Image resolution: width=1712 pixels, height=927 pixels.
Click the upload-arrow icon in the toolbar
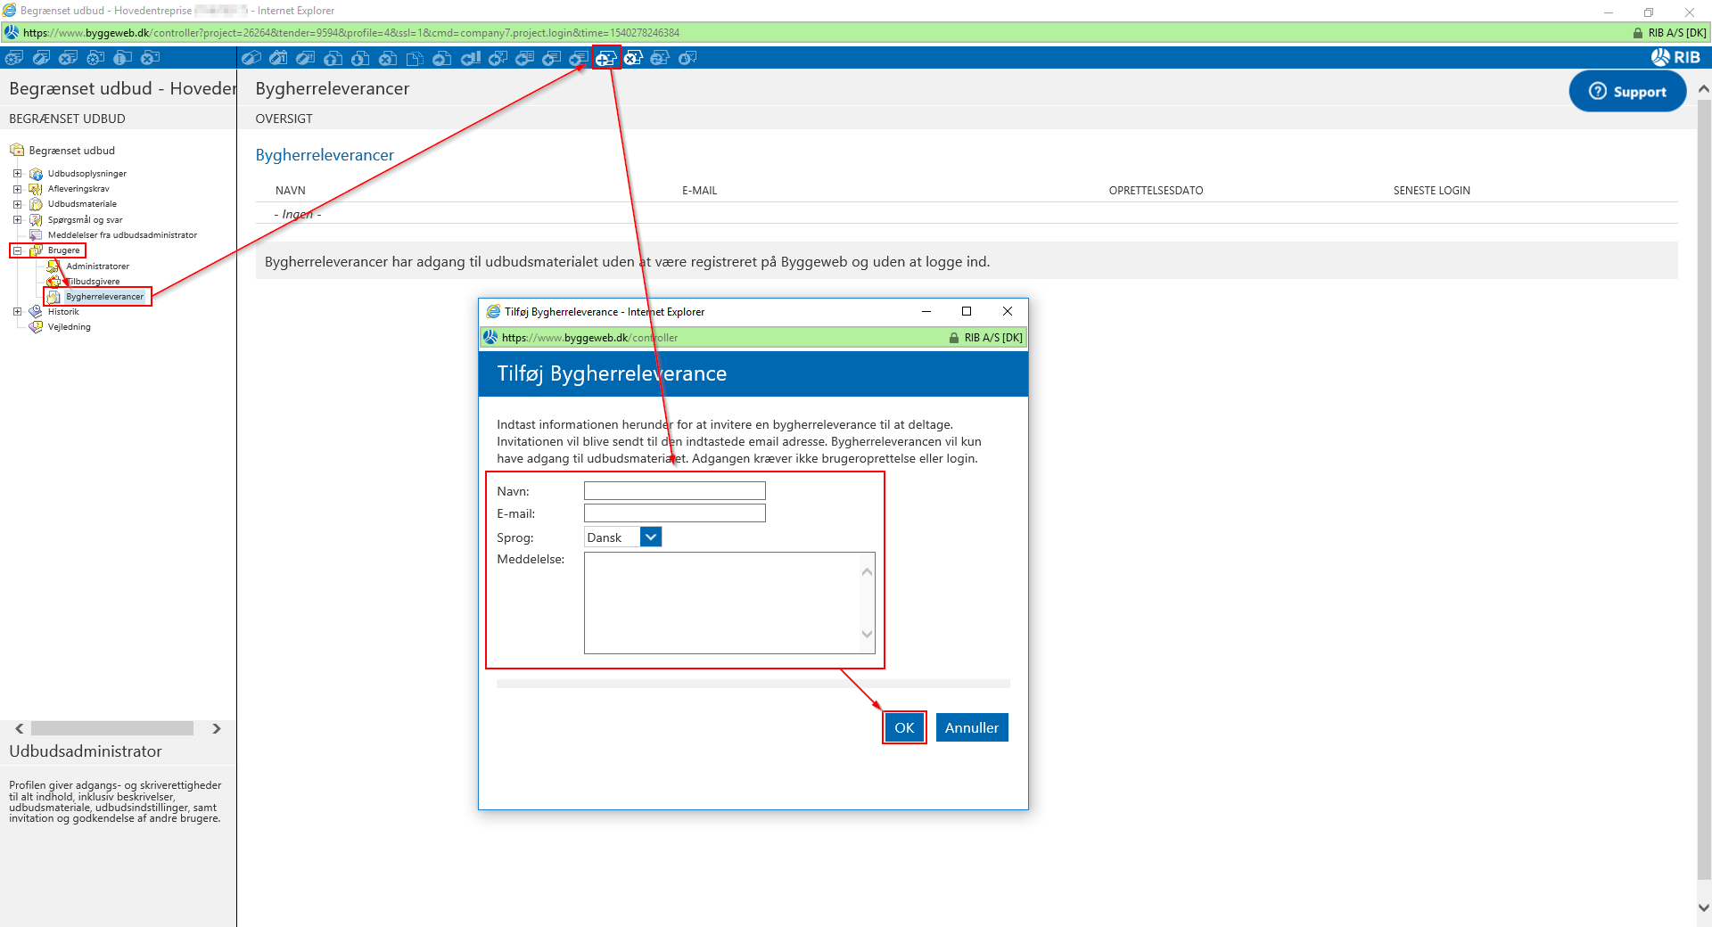coord(333,58)
